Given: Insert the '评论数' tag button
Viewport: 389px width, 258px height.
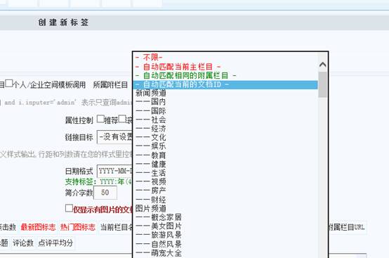Looking at the screenshot, I should (x=23, y=243).
